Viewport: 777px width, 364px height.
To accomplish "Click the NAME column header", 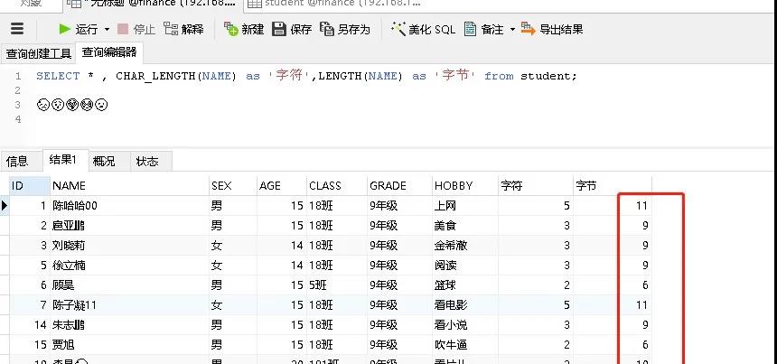I will [x=69, y=186].
